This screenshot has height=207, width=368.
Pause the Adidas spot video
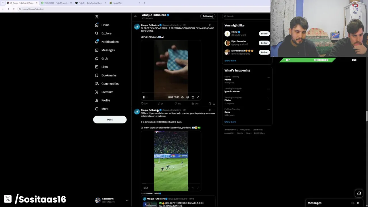(x=144, y=97)
